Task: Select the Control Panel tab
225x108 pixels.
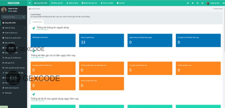Action: 37,22
